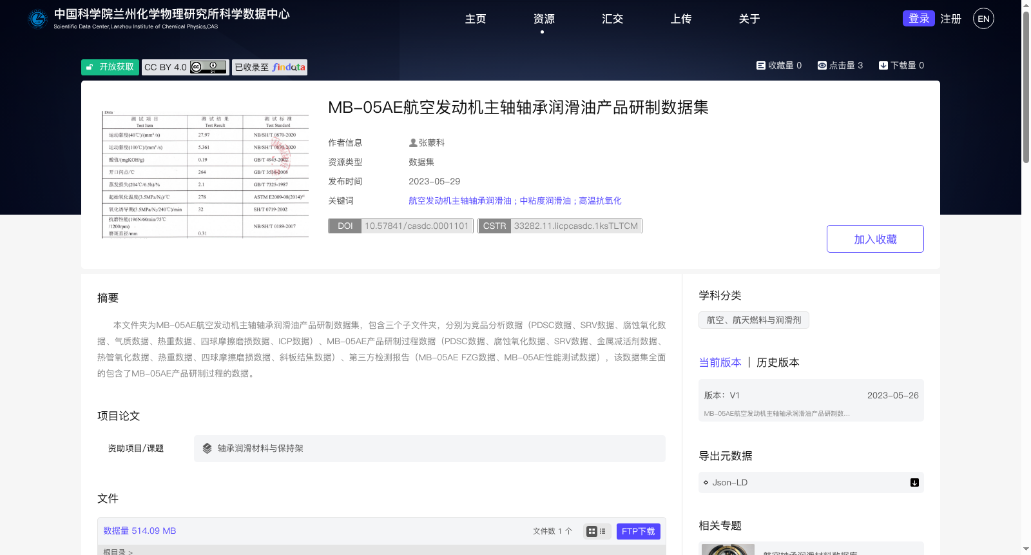Click the open access lock badge
1031x555 pixels.
pos(110,67)
